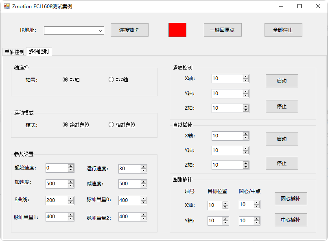Click the 减速度 value field
Image resolution: width=328 pixels, height=241 pixels.
tap(129, 184)
